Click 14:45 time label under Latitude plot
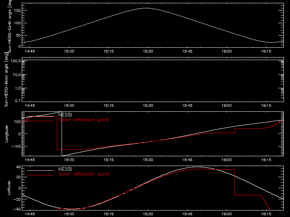The image size is (290, 217). point(30,214)
